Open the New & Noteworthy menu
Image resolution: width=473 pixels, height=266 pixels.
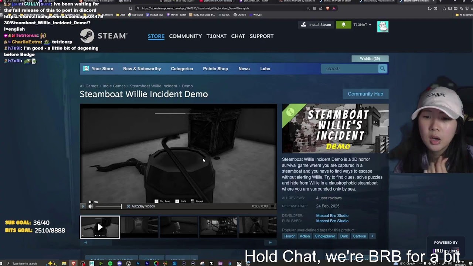(x=142, y=69)
